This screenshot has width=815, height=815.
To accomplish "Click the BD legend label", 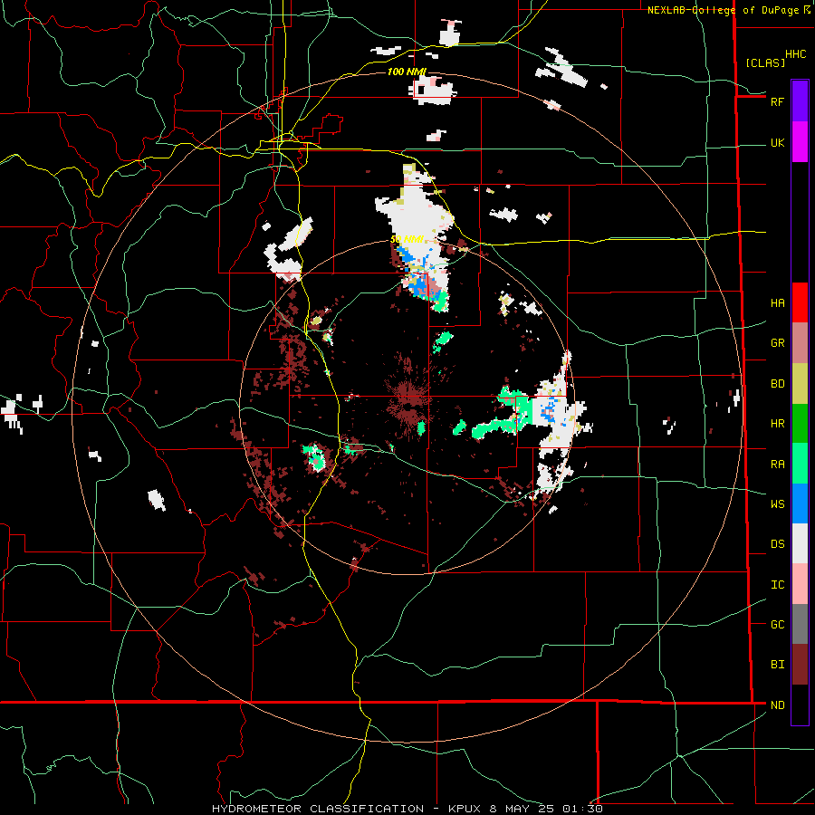I will pos(777,384).
